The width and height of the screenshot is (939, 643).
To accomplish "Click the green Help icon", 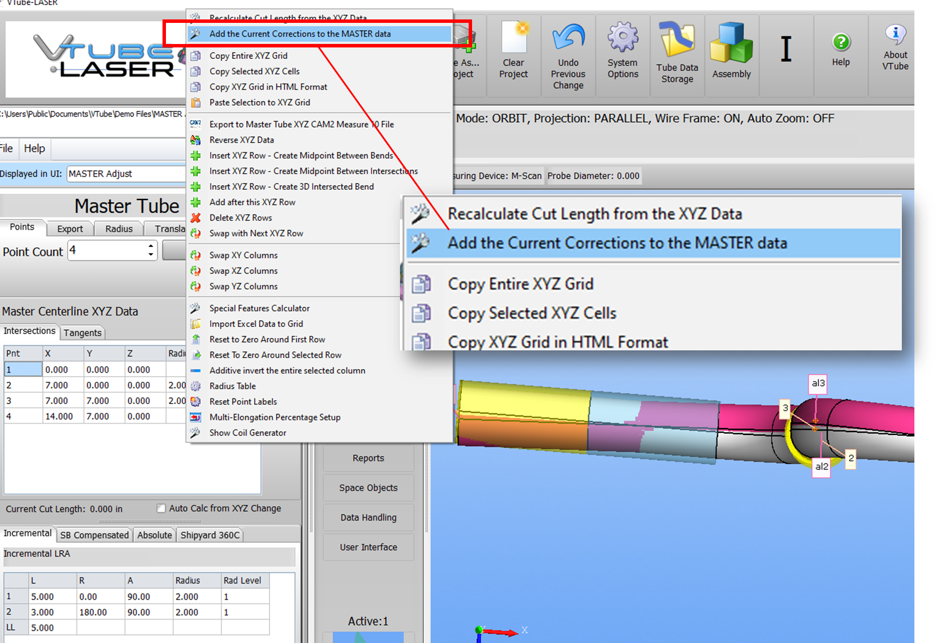I will (841, 42).
